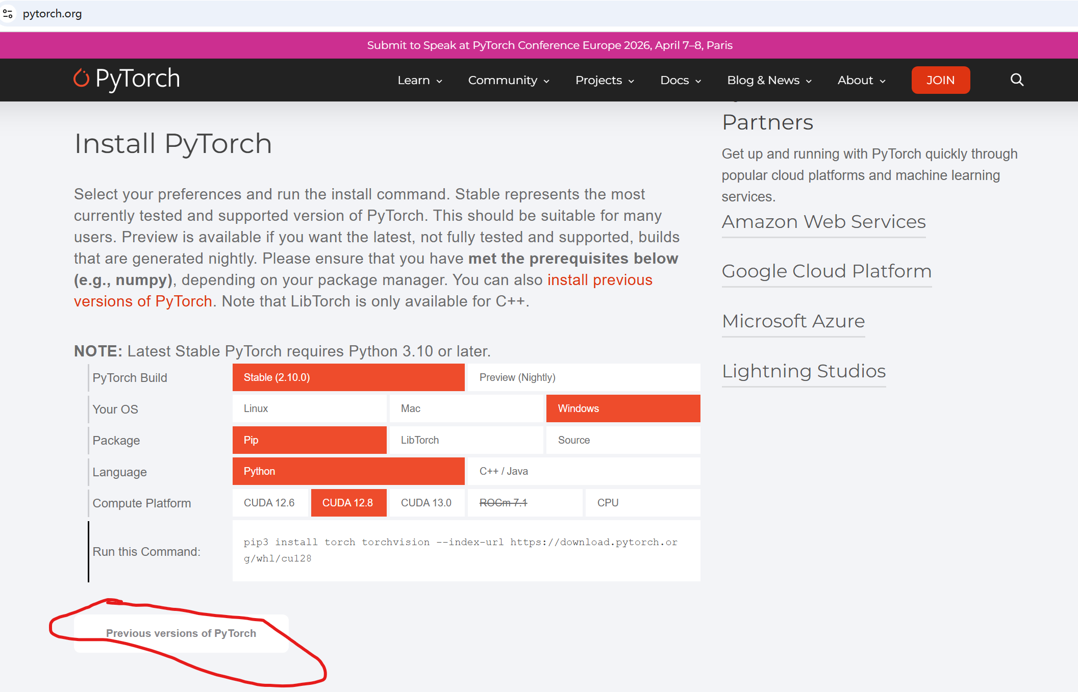Click Previous versions of PyTorch button
1078x692 pixels.
pos(181,633)
